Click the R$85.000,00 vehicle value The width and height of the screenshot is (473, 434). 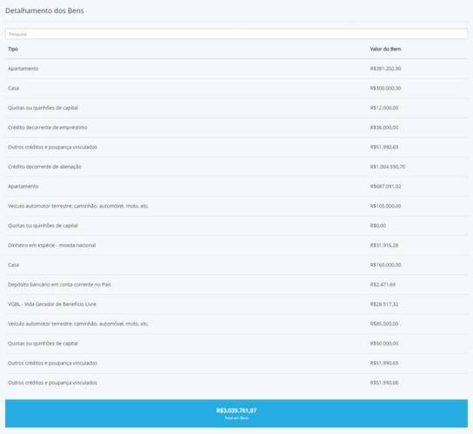pos(384,324)
